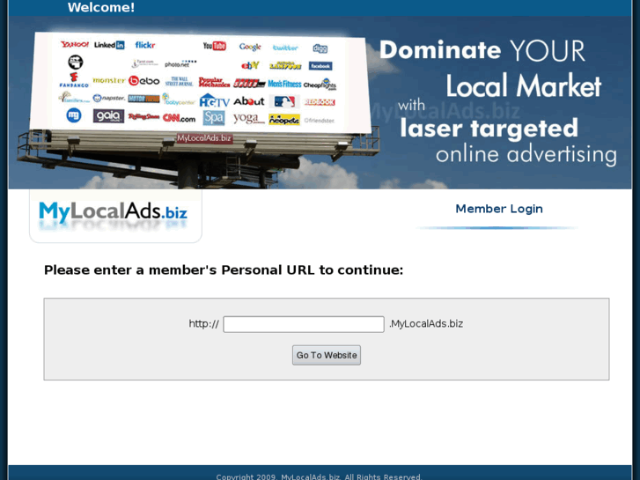The width and height of the screenshot is (640, 480).
Task: Open the Member Login link
Action: [499, 209]
